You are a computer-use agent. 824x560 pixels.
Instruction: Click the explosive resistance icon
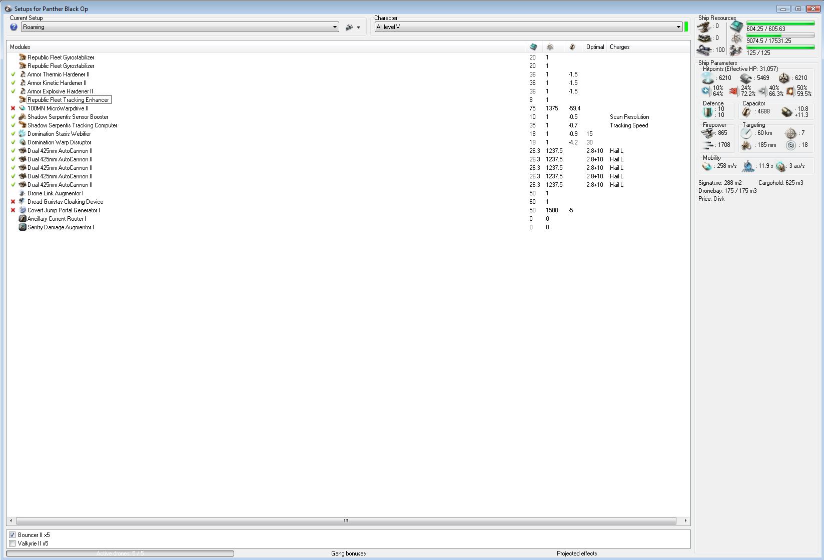(x=790, y=91)
